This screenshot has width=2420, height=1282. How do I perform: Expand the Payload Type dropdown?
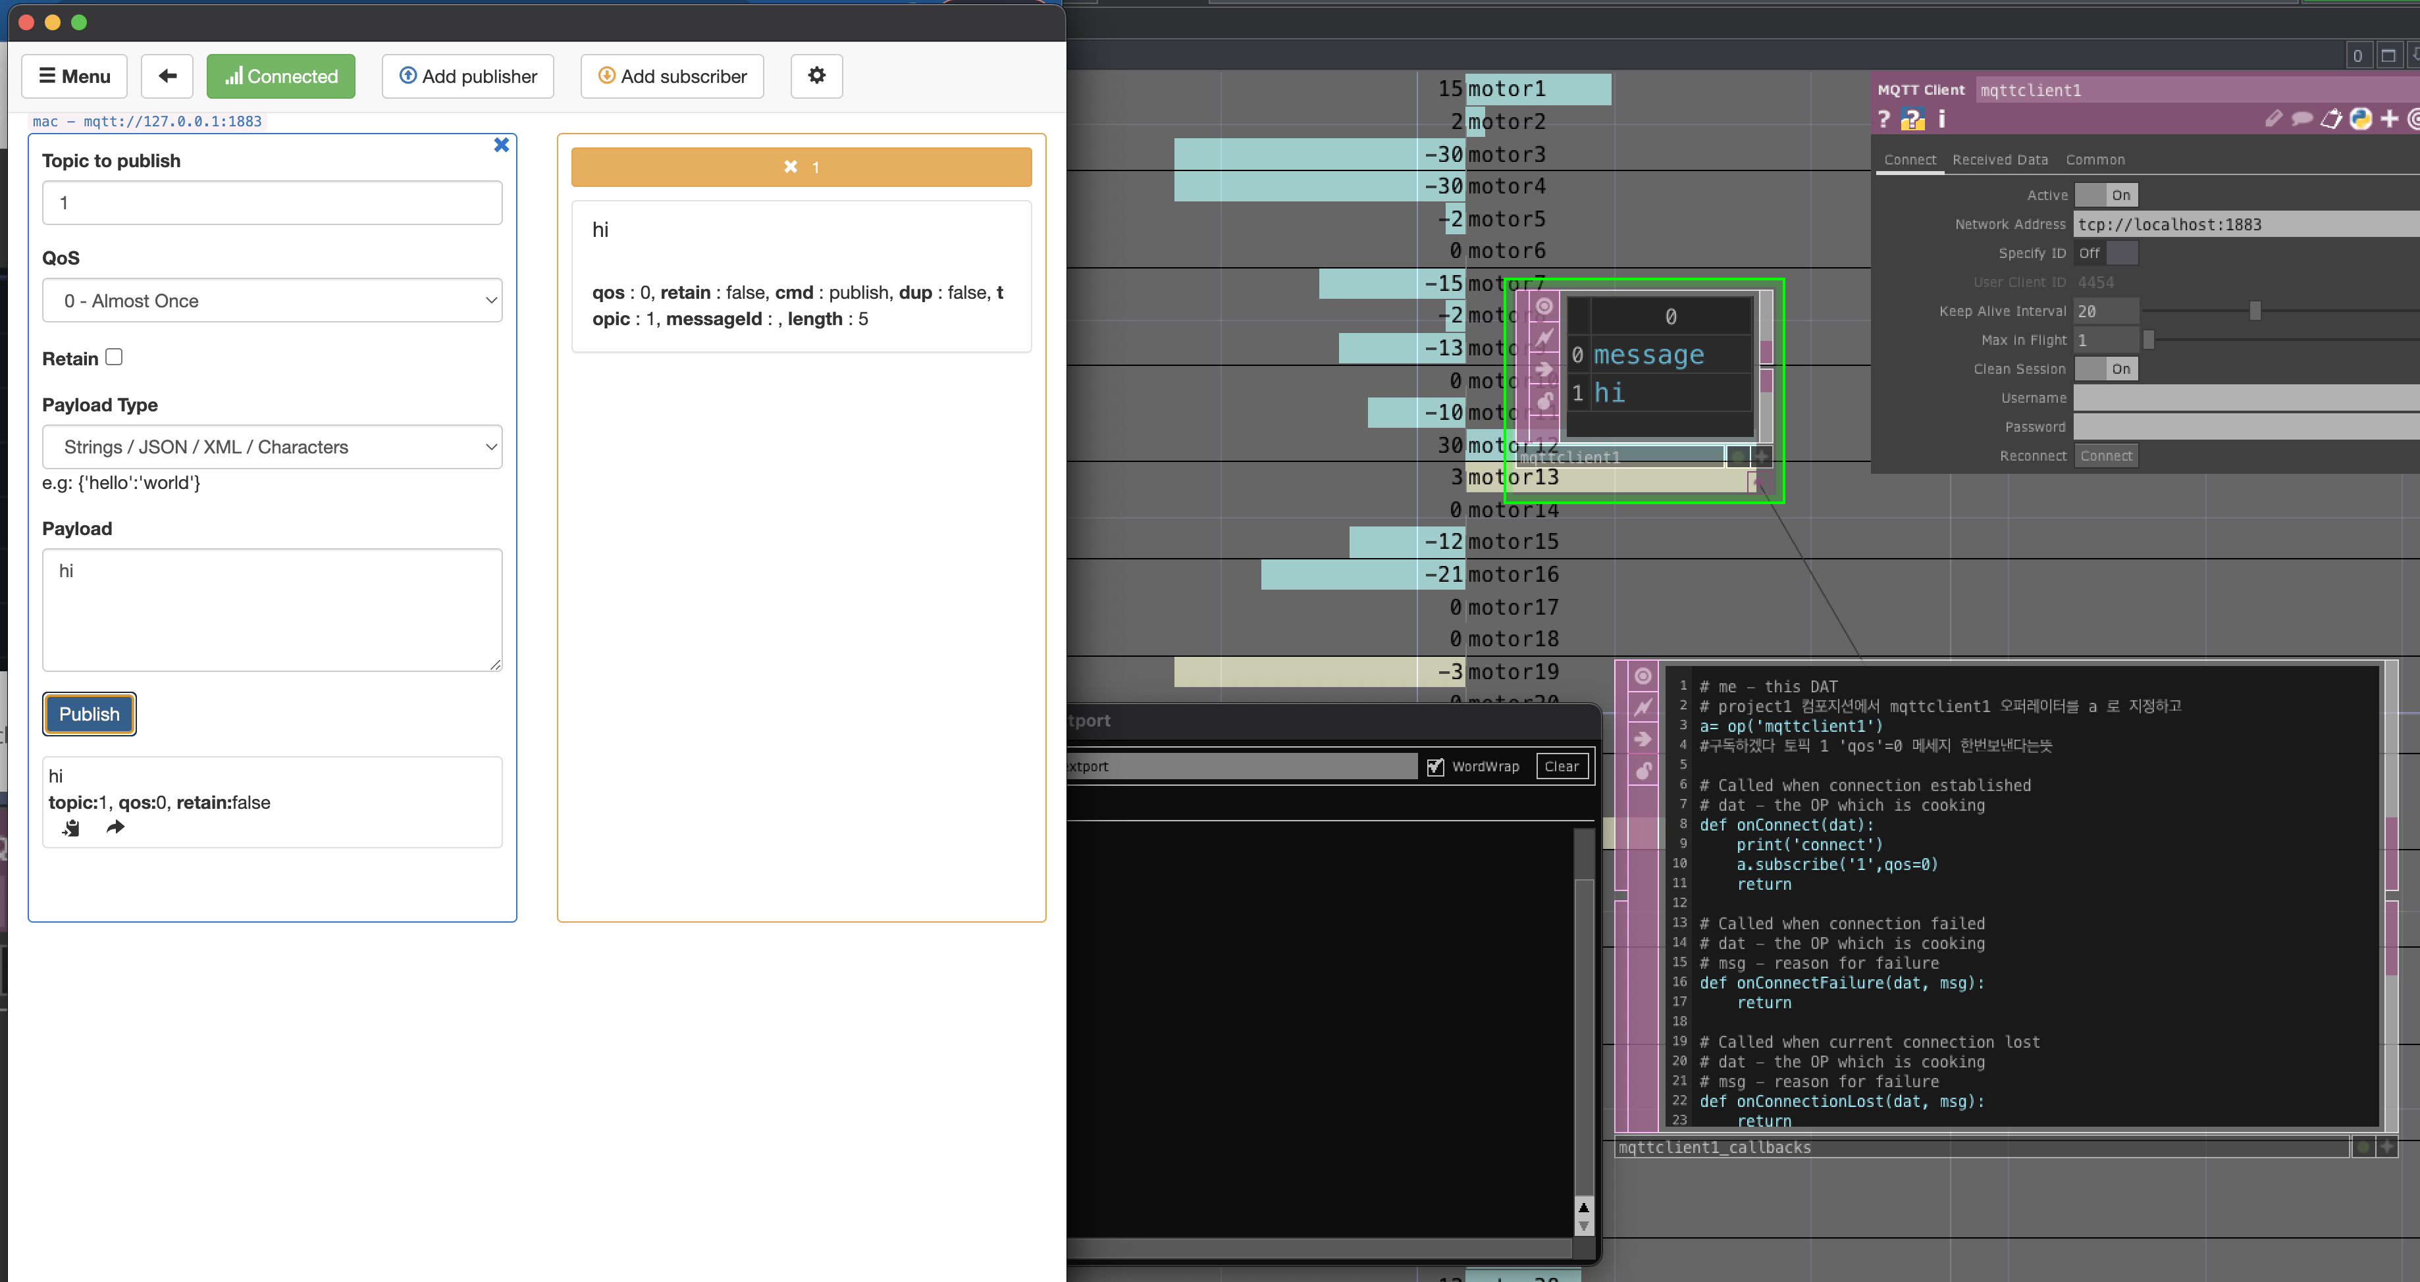(x=271, y=447)
